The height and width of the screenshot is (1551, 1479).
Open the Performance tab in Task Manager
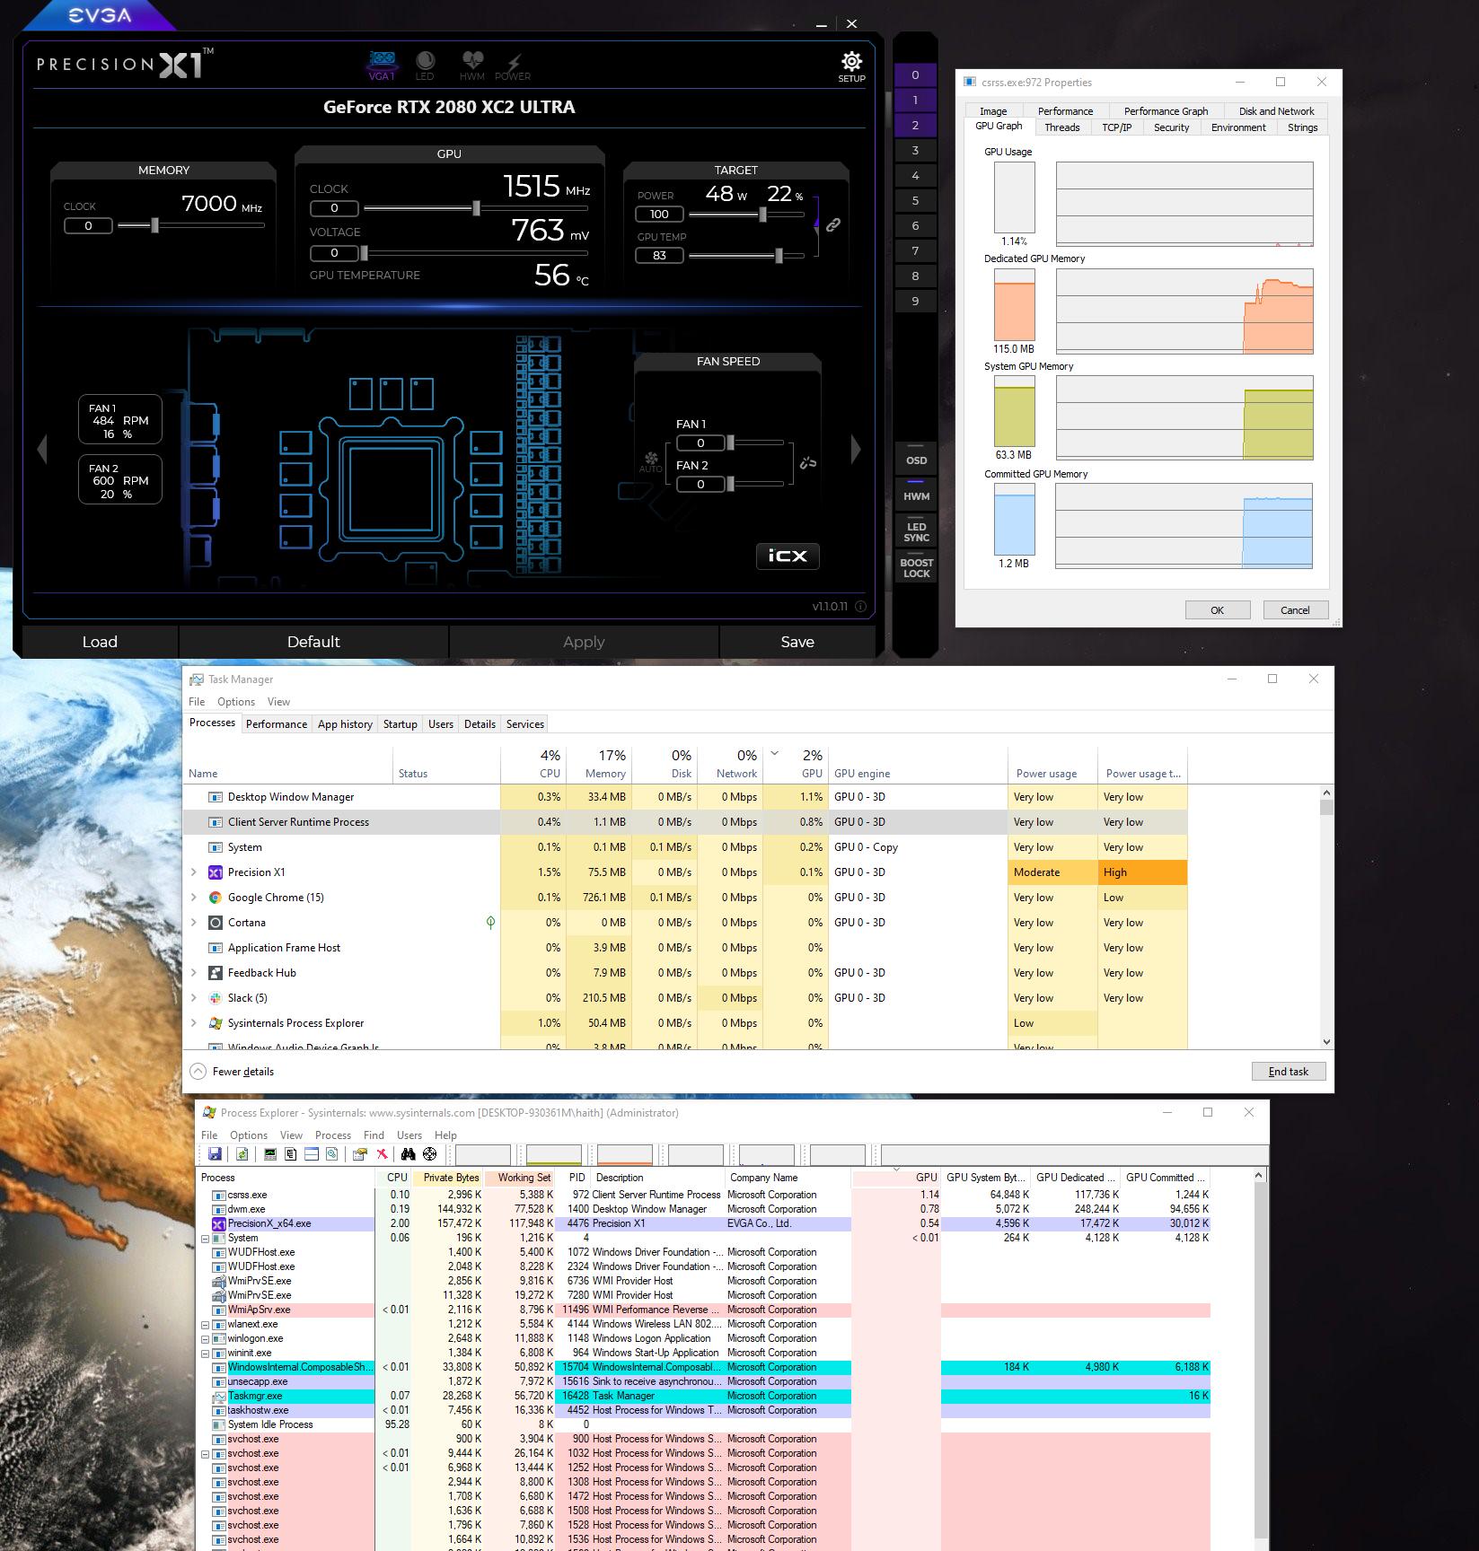pos(277,724)
